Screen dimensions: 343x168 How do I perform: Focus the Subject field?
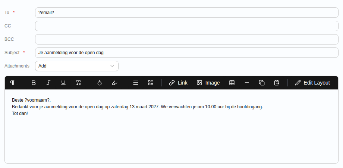tap(186, 53)
